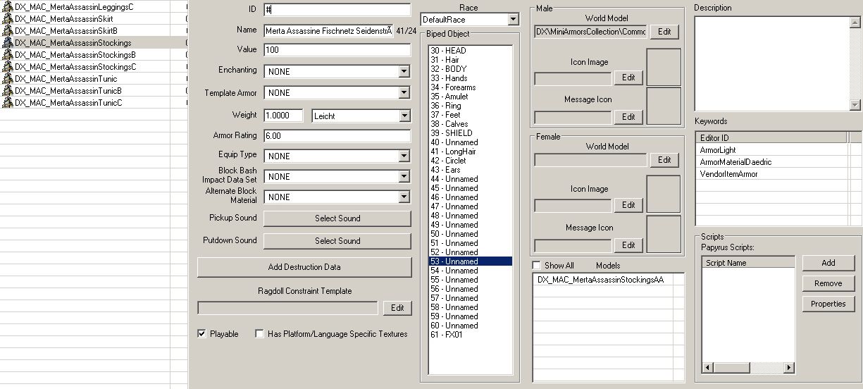This screenshot has width=863, height=389.
Task: Check the Show All models checkbox
Action: pos(537,266)
